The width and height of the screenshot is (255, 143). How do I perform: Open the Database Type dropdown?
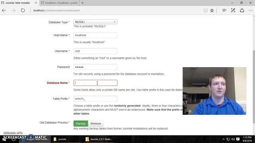tap(95, 22)
